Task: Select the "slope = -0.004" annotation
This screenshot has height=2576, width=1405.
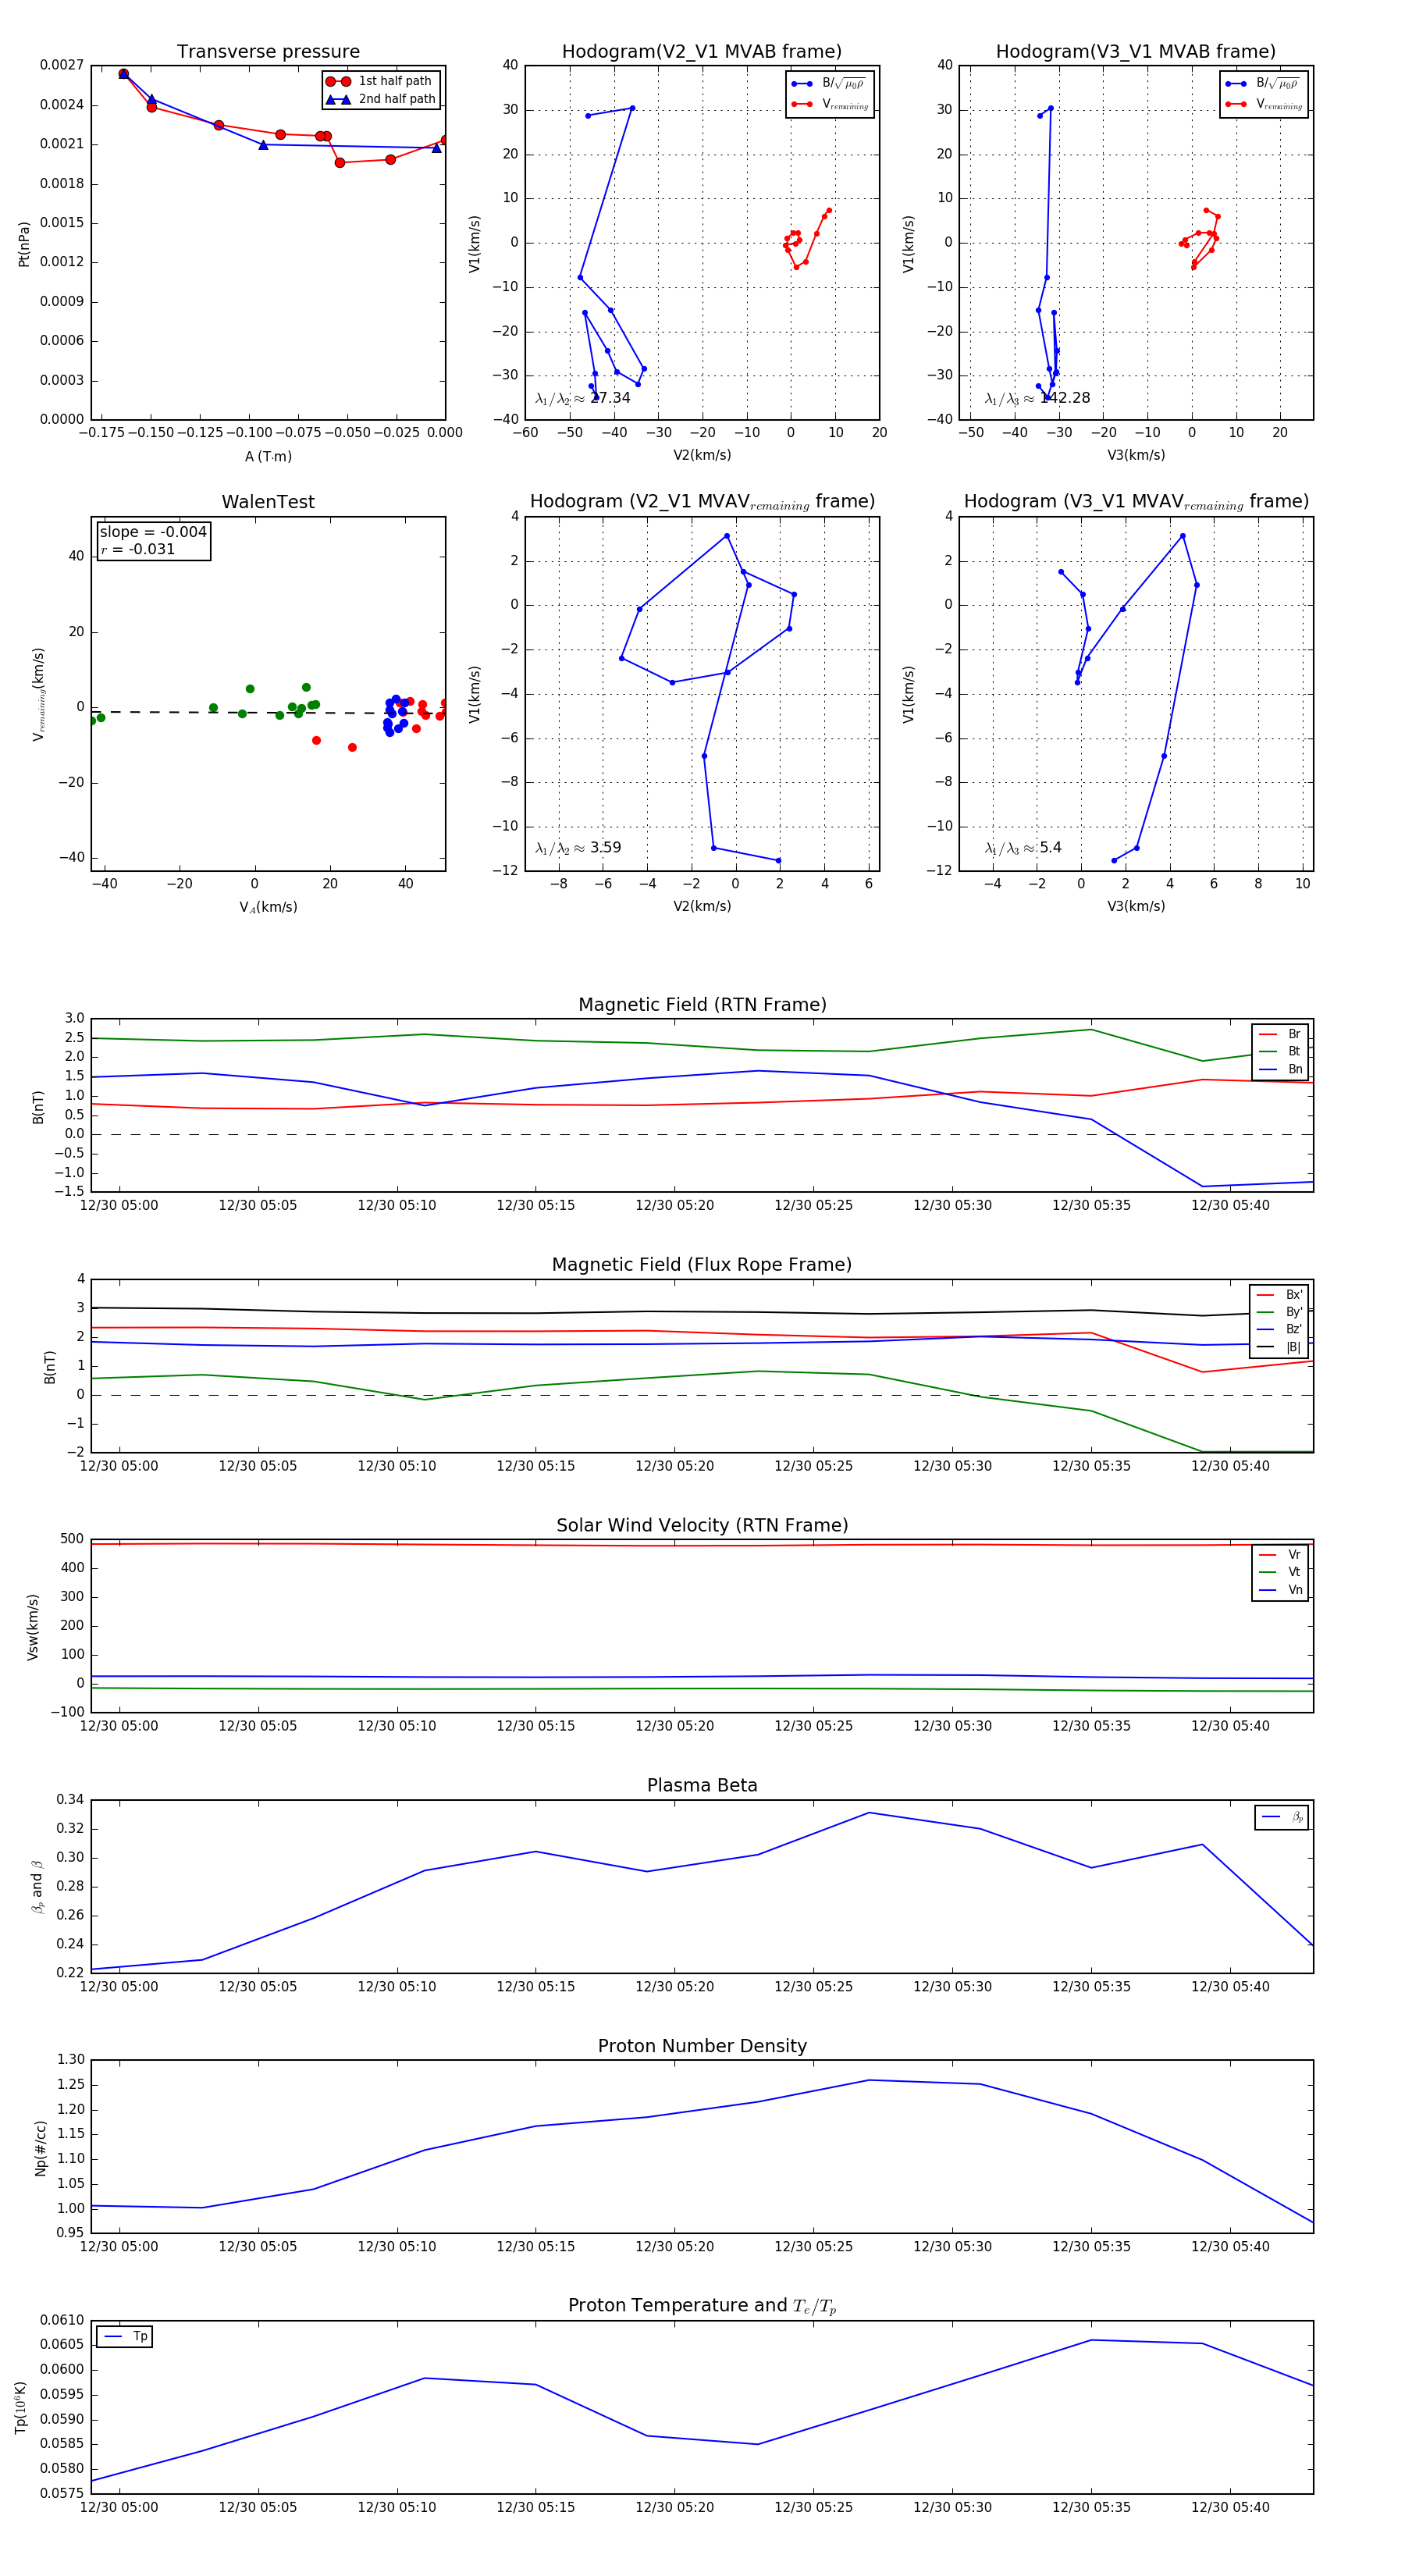Action: 153,532
